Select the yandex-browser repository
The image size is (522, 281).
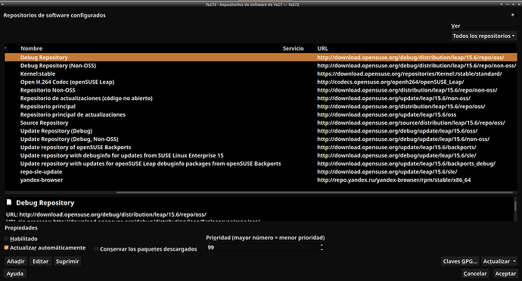point(261,180)
